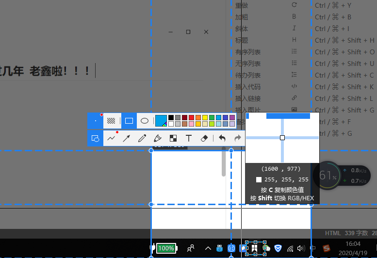Pick the black color swatch
The width and height of the screenshot is (377, 258).
pyautogui.click(x=171, y=117)
